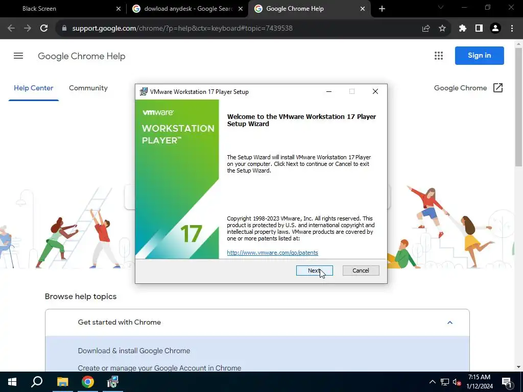
Task: Share this page icon in address bar
Action: [426, 28]
